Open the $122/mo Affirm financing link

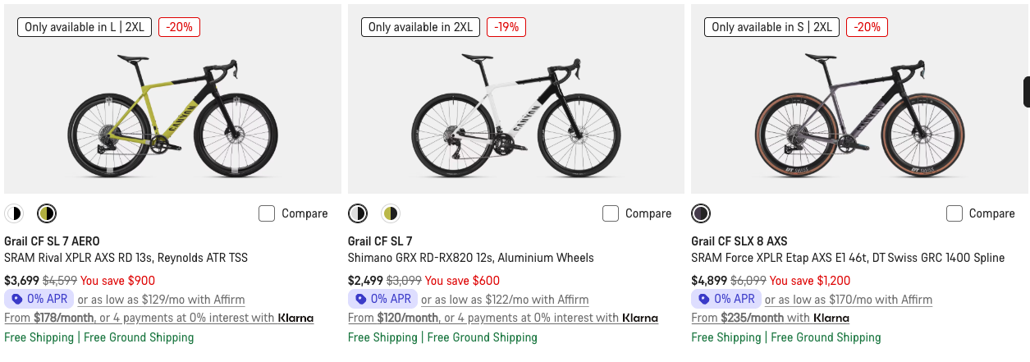tap(505, 300)
